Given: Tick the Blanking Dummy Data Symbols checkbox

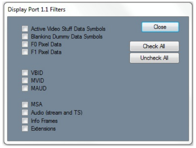Looking at the screenshot, I should tap(25, 36).
